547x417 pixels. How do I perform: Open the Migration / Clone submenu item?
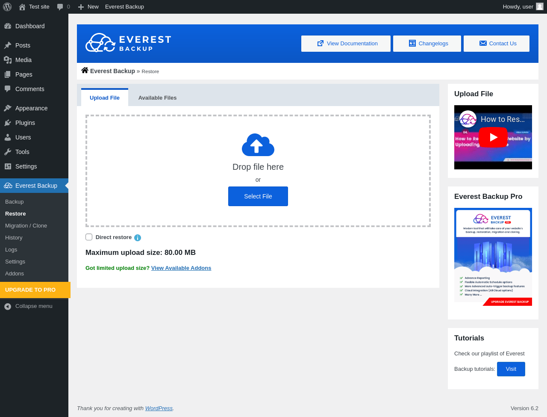point(26,226)
